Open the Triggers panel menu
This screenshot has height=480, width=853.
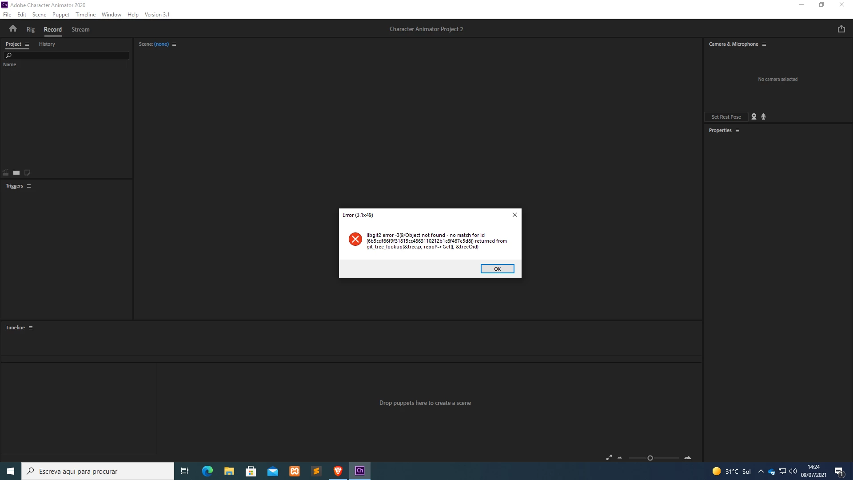click(29, 186)
